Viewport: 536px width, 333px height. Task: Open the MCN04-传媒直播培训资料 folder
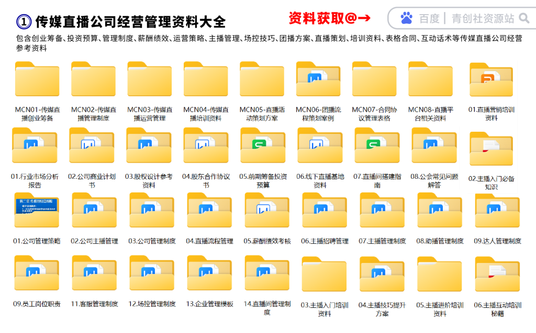(206, 80)
